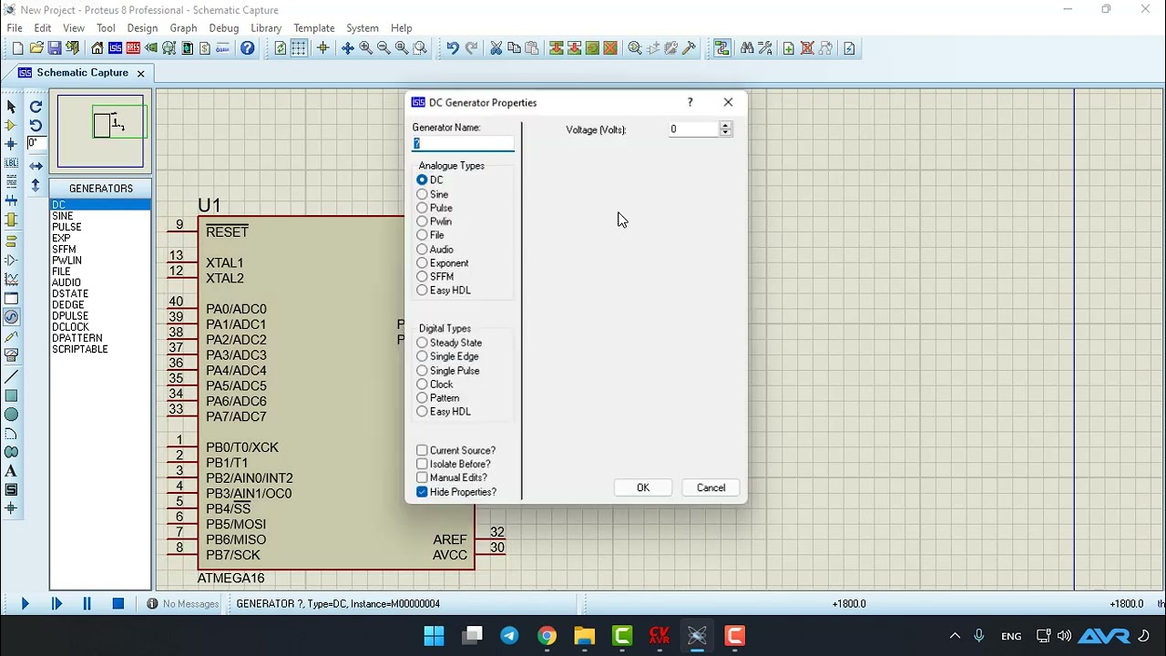Launch CodeVisionAVR from the taskbar
This screenshot has width=1166, height=656.
660,636
